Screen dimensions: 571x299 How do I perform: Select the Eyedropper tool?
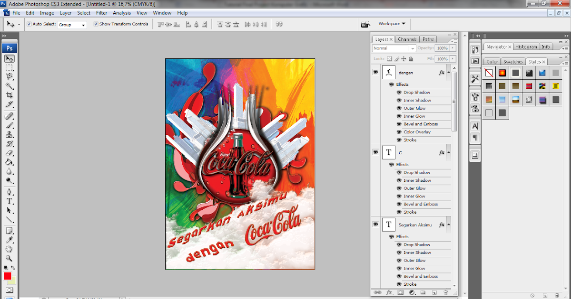(10, 240)
